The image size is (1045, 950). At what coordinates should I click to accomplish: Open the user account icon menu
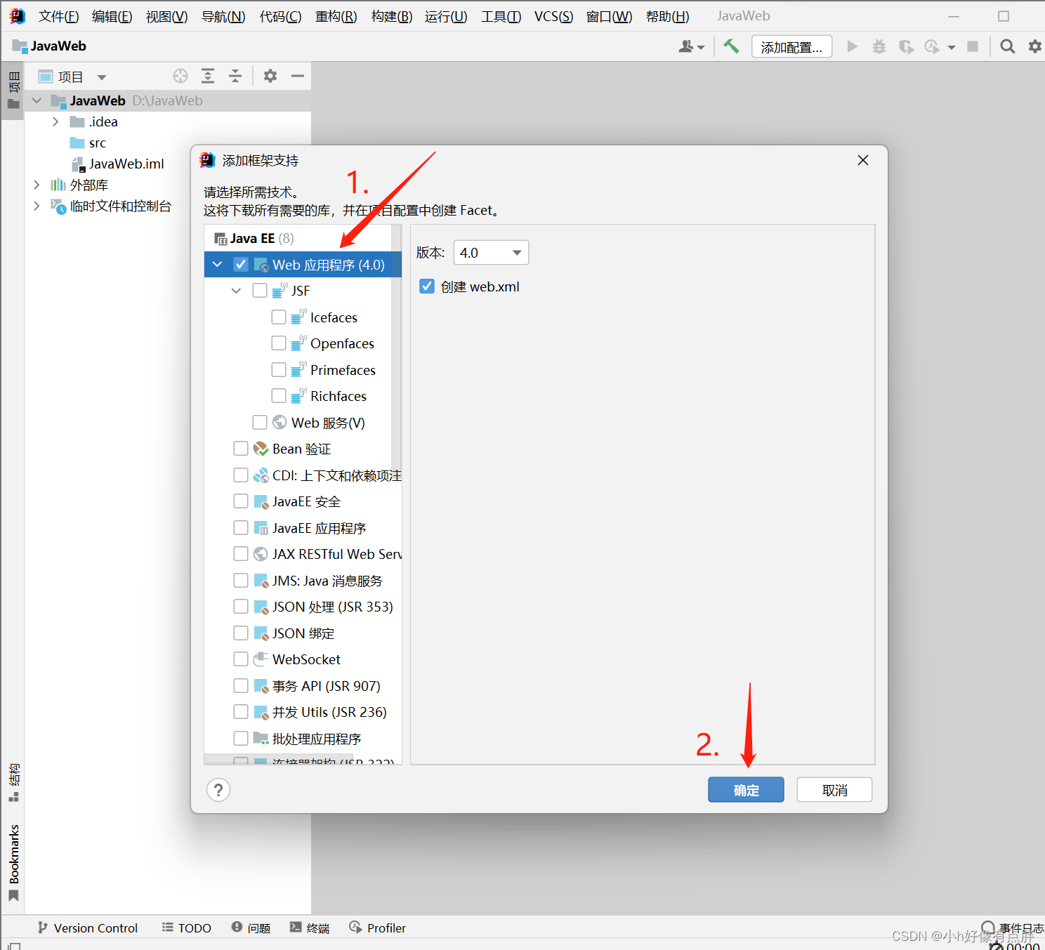tap(691, 46)
